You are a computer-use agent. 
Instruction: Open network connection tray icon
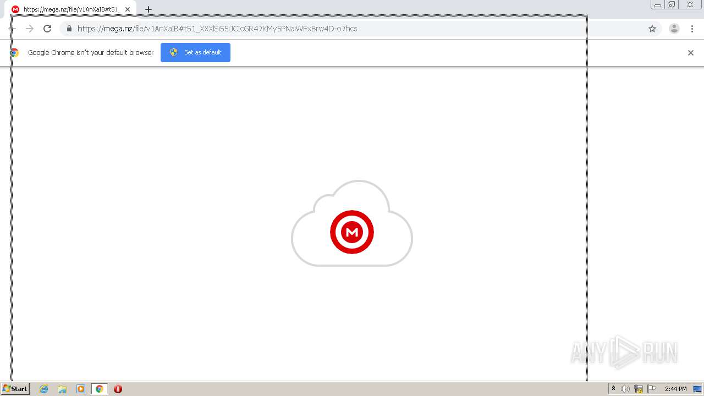pyautogui.click(x=639, y=389)
